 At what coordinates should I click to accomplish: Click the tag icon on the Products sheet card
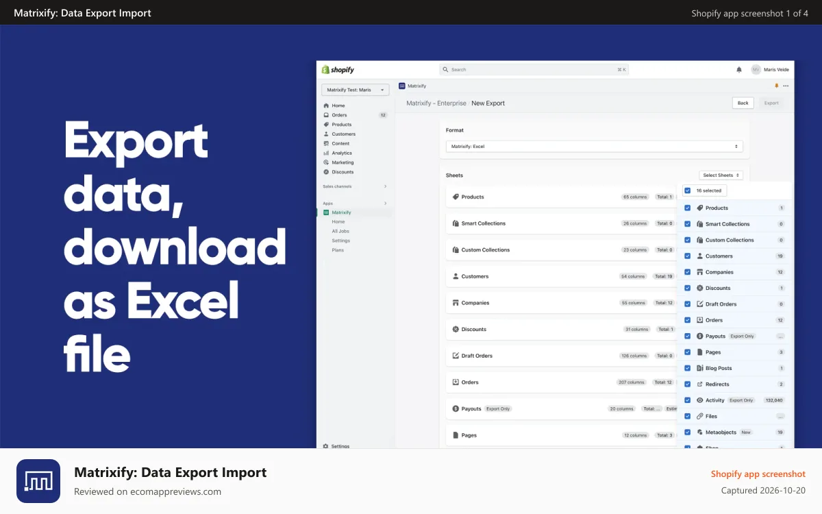(x=456, y=197)
